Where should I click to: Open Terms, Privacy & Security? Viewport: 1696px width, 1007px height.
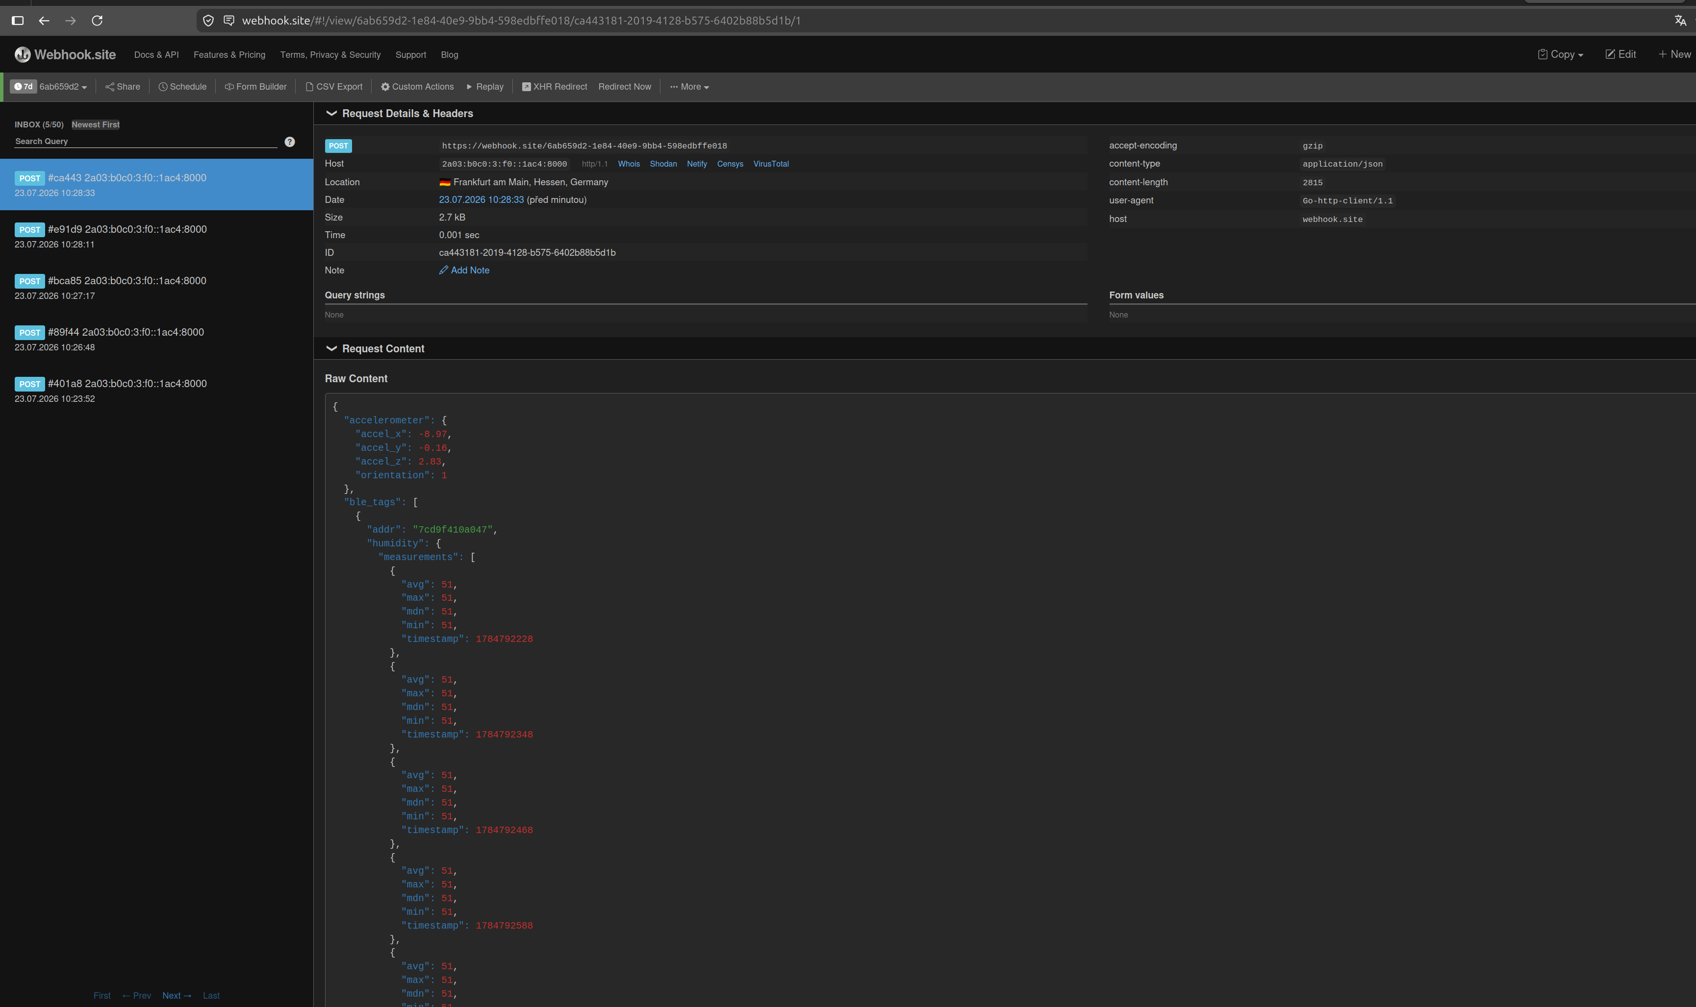[330, 55]
